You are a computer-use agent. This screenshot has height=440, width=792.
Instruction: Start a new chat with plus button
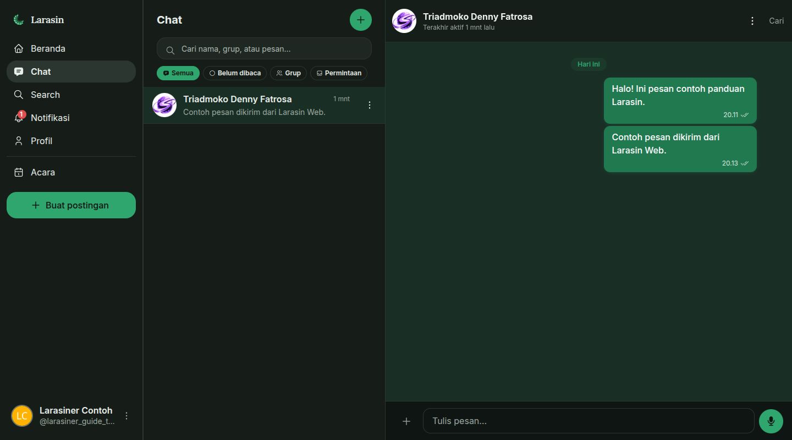click(361, 20)
